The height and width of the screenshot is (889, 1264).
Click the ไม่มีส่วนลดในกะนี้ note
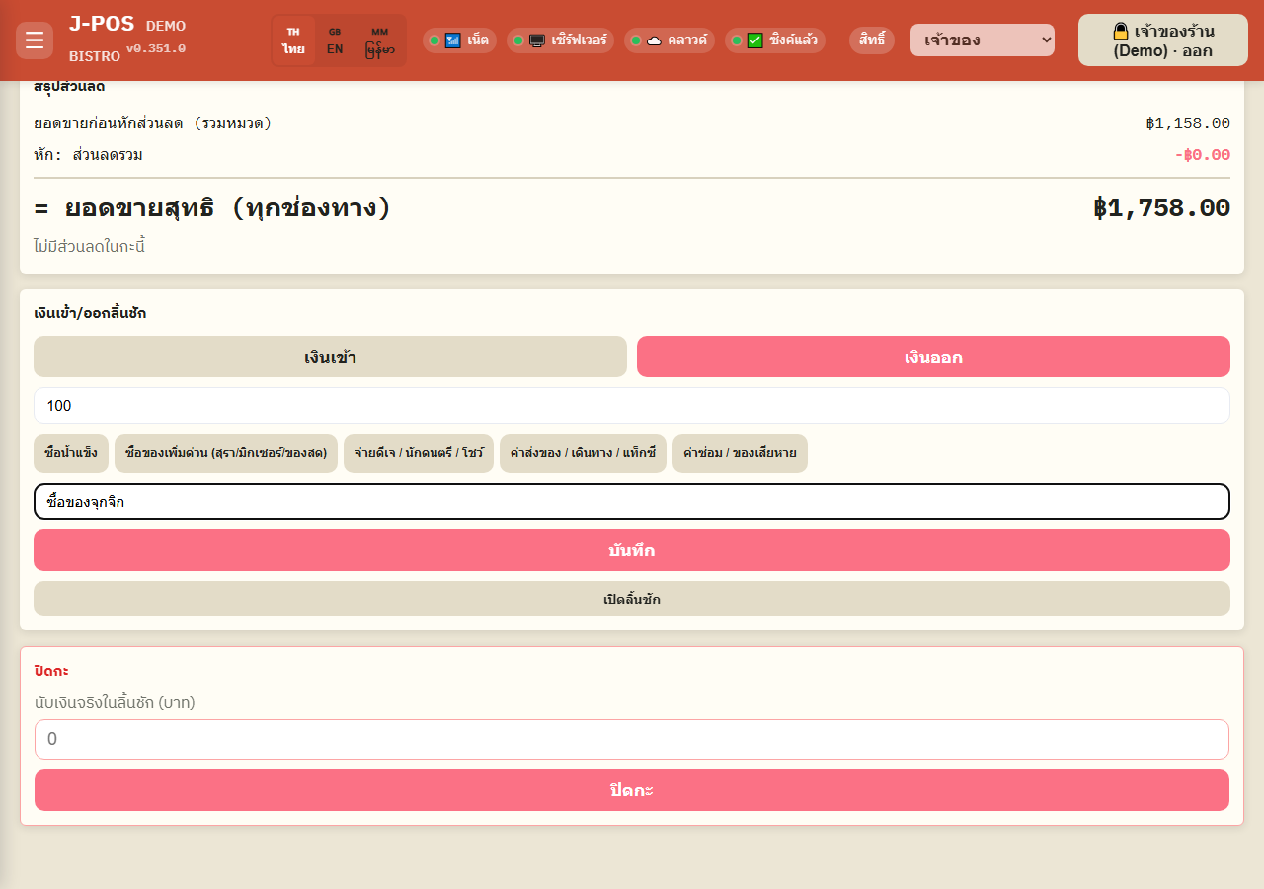[90, 246]
